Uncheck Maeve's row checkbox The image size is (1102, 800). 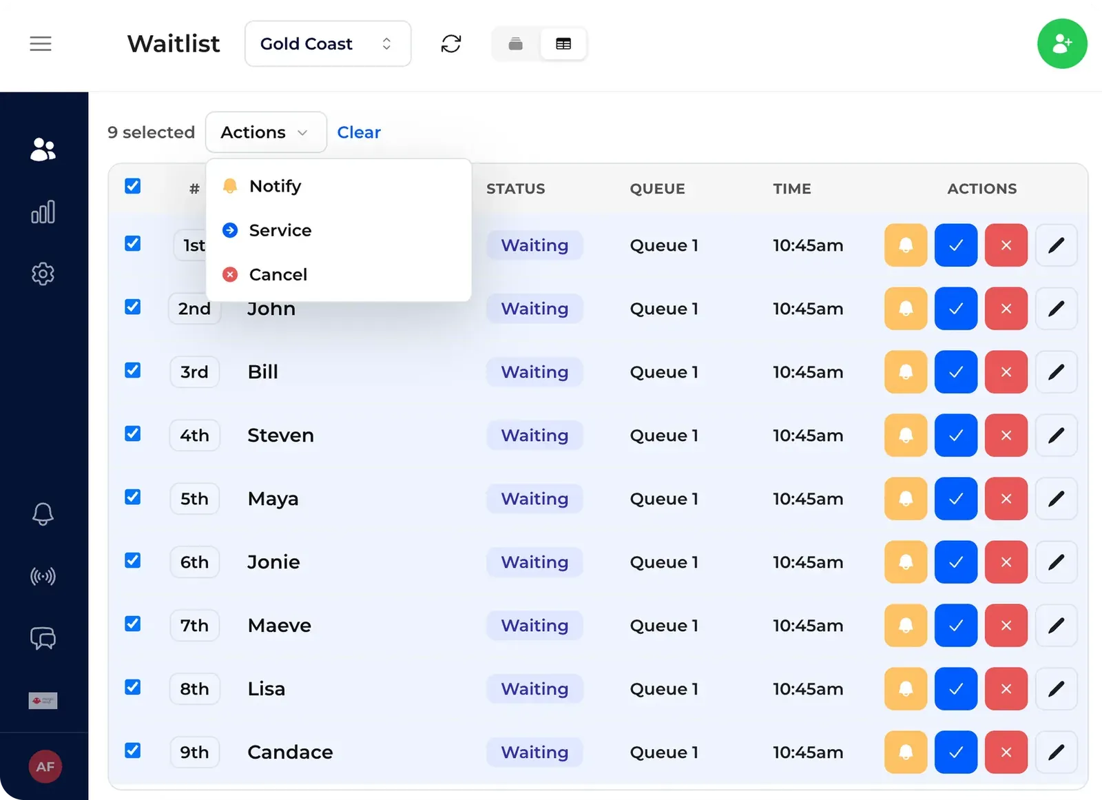pos(133,624)
